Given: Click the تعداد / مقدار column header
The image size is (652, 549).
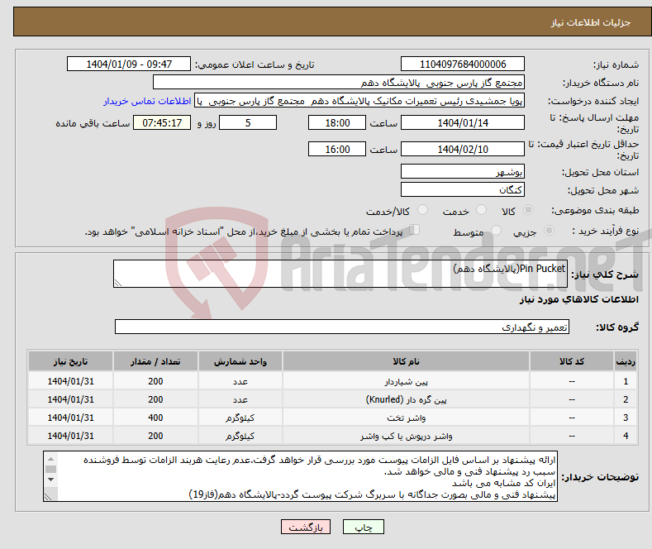Looking at the screenshot, I should 155,361.
